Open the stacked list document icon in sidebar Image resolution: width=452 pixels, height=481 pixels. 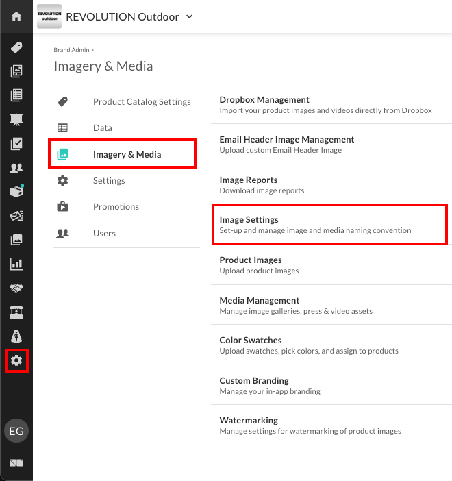(x=16, y=95)
